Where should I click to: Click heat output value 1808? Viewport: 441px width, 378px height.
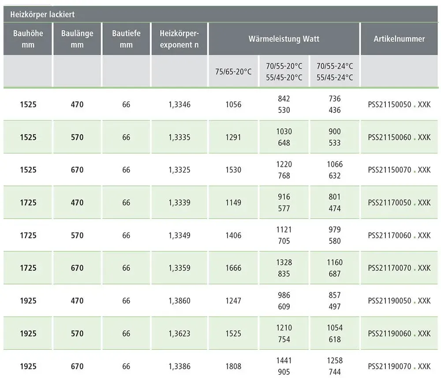[233, 366]
